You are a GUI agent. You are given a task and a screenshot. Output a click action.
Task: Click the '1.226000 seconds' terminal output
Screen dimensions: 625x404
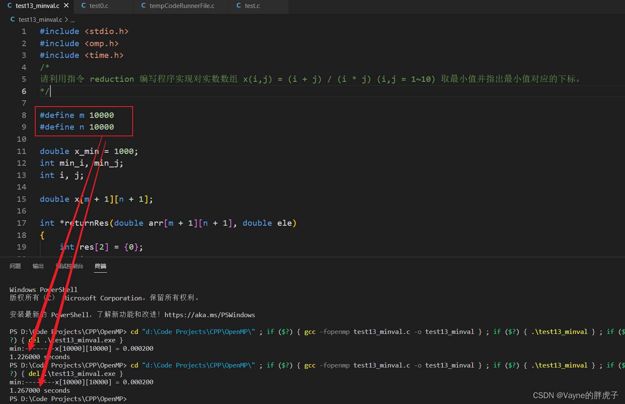[40, 357]
